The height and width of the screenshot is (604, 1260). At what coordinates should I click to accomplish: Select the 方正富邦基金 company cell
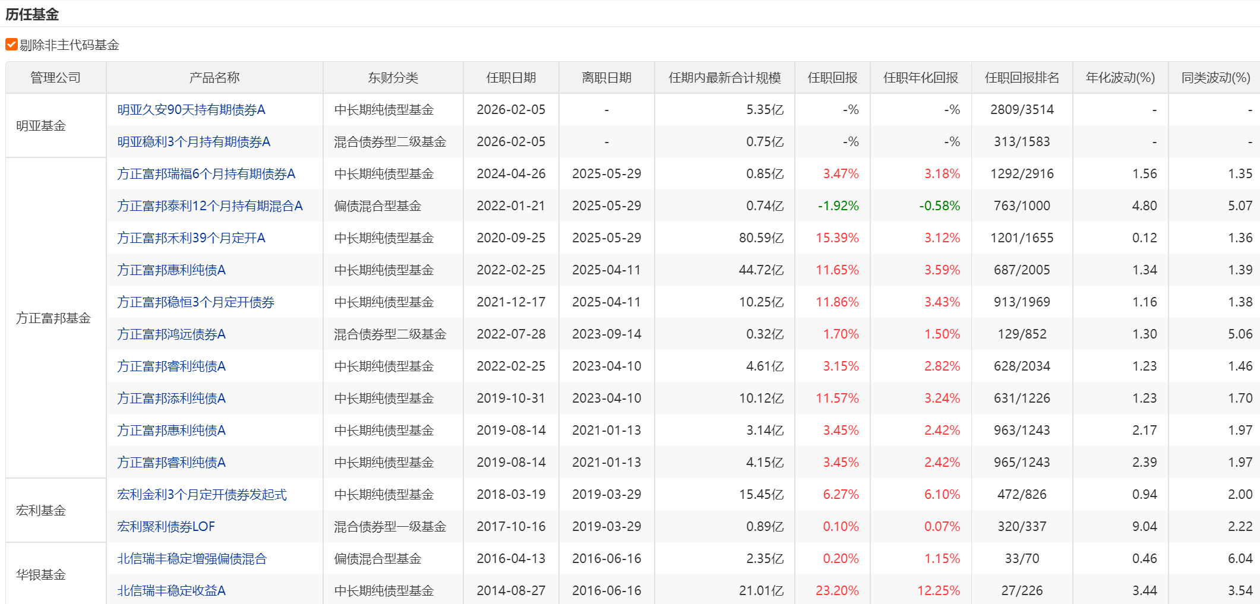tap(56, 318)
